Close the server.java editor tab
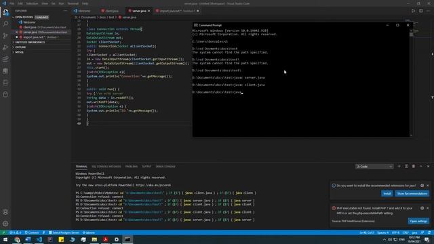The height and width of the screenshot is (244, 434). coord(149,11)
